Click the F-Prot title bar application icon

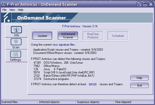[4, 4]
